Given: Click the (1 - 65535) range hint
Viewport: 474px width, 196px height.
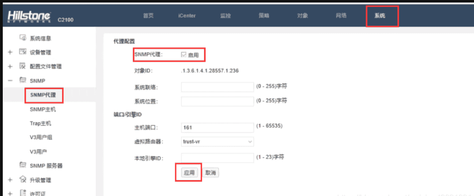Looking at the screenshot, I should pos(269,126).
